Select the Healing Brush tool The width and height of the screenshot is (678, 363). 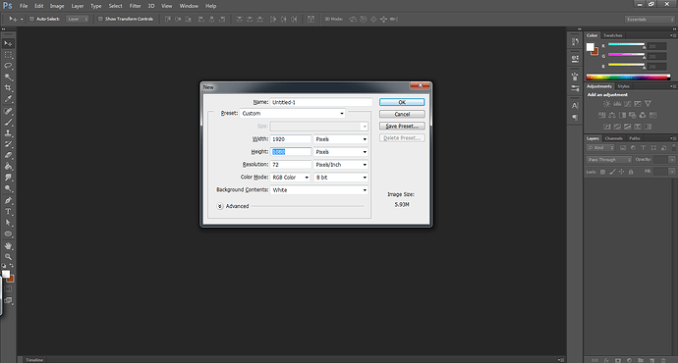(x=8, y=112)
